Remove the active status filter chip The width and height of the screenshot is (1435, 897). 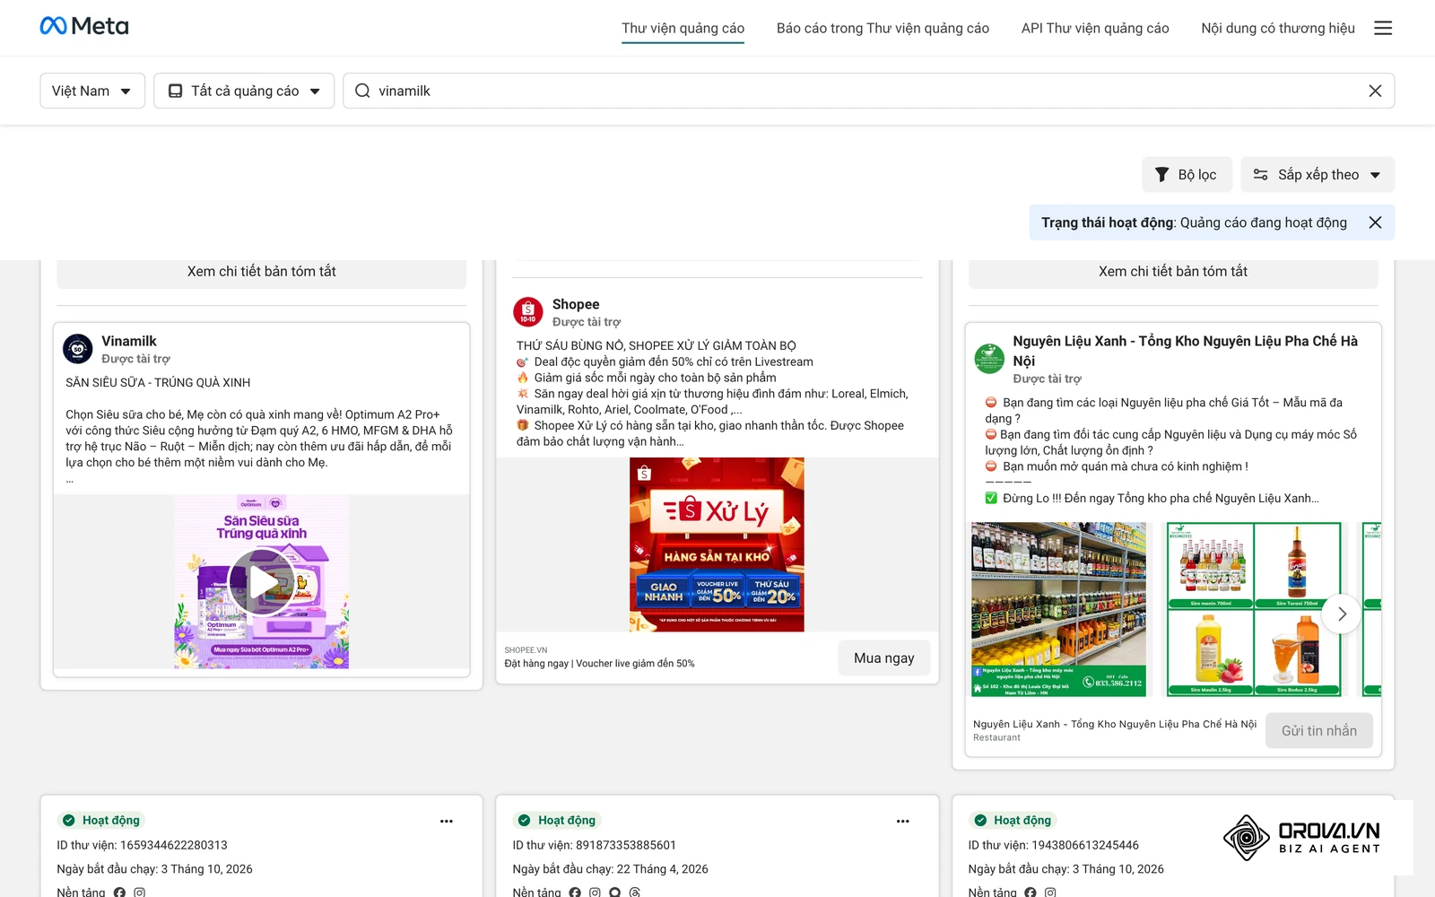coord(1375,222)
